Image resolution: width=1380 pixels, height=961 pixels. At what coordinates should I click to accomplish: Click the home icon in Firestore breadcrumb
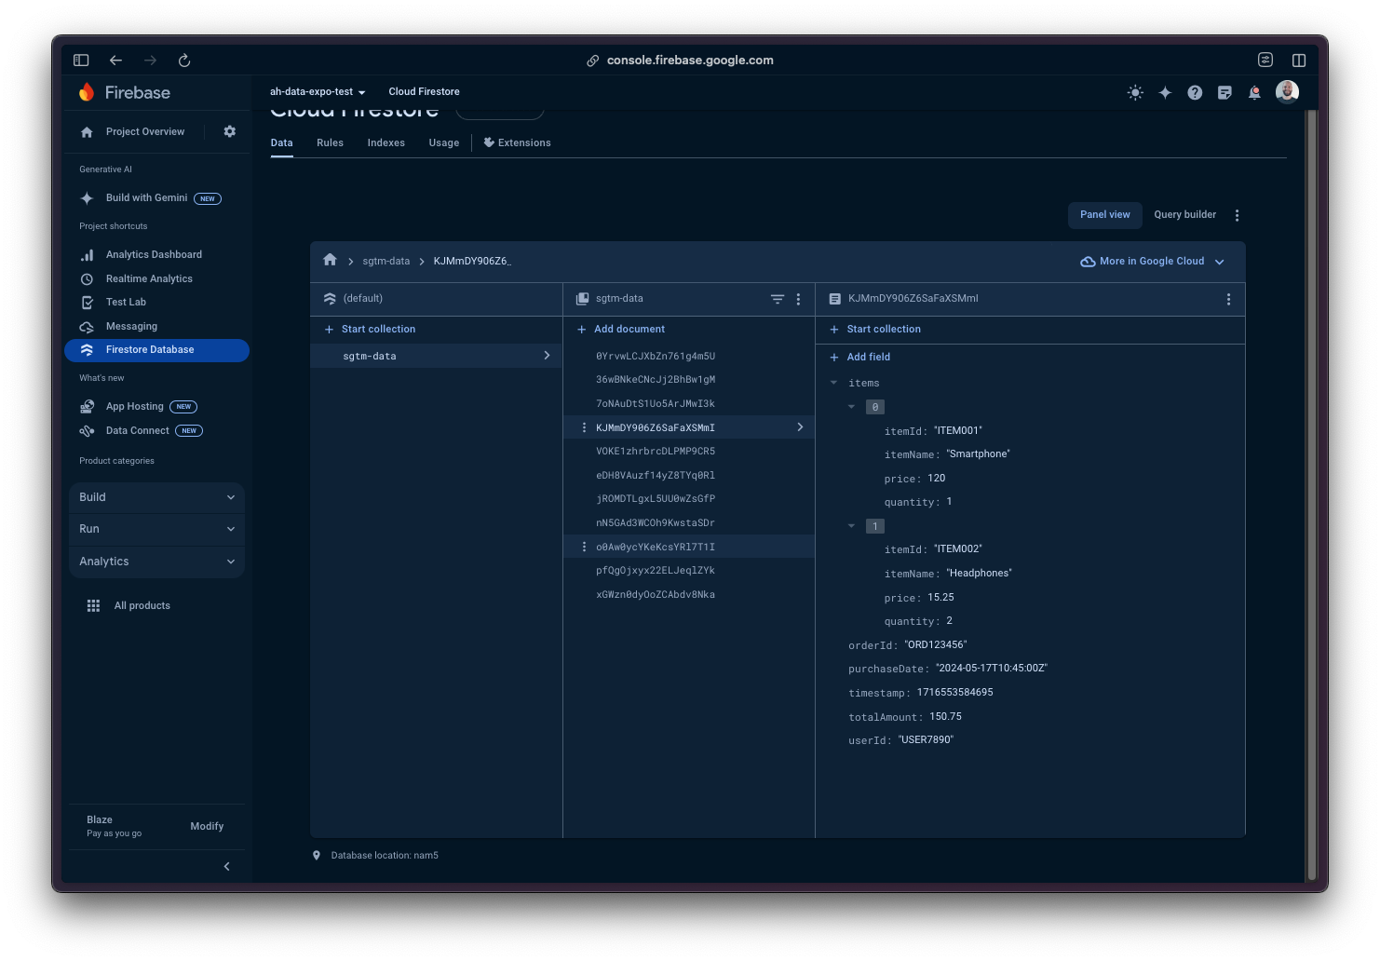(x=330, y=260)
